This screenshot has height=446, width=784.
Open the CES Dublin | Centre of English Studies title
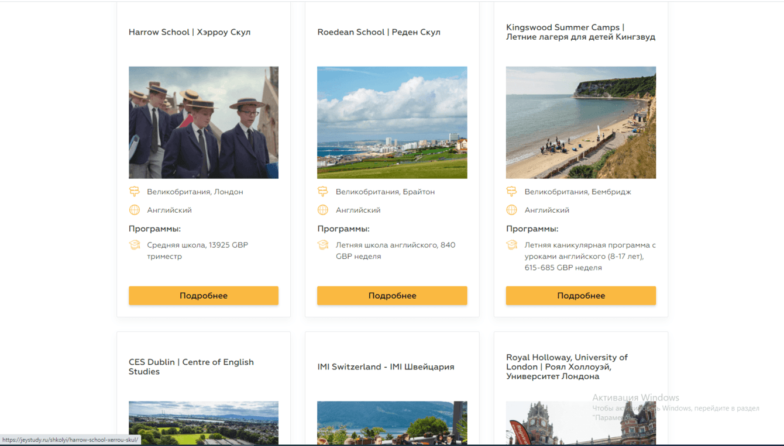pyautogui.click(x=191, y=367)
